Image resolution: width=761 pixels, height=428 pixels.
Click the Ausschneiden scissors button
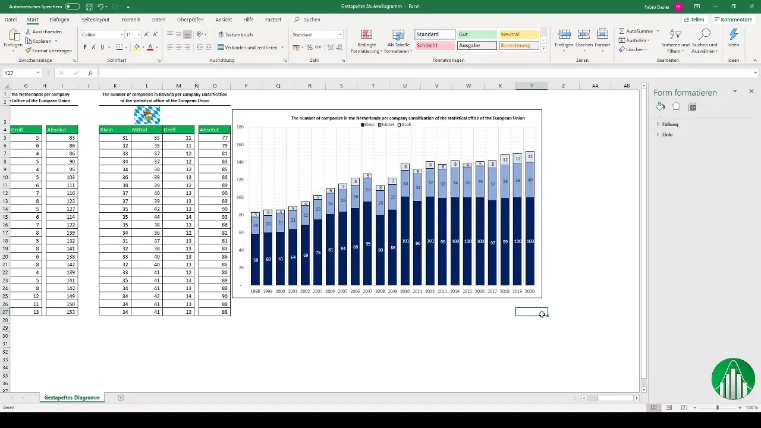tap(43, 32)
